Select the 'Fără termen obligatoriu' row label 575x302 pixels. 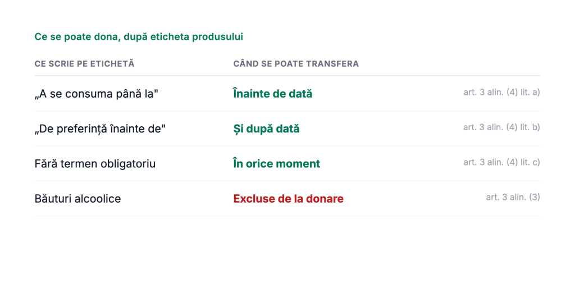click(x=95, y=163)
